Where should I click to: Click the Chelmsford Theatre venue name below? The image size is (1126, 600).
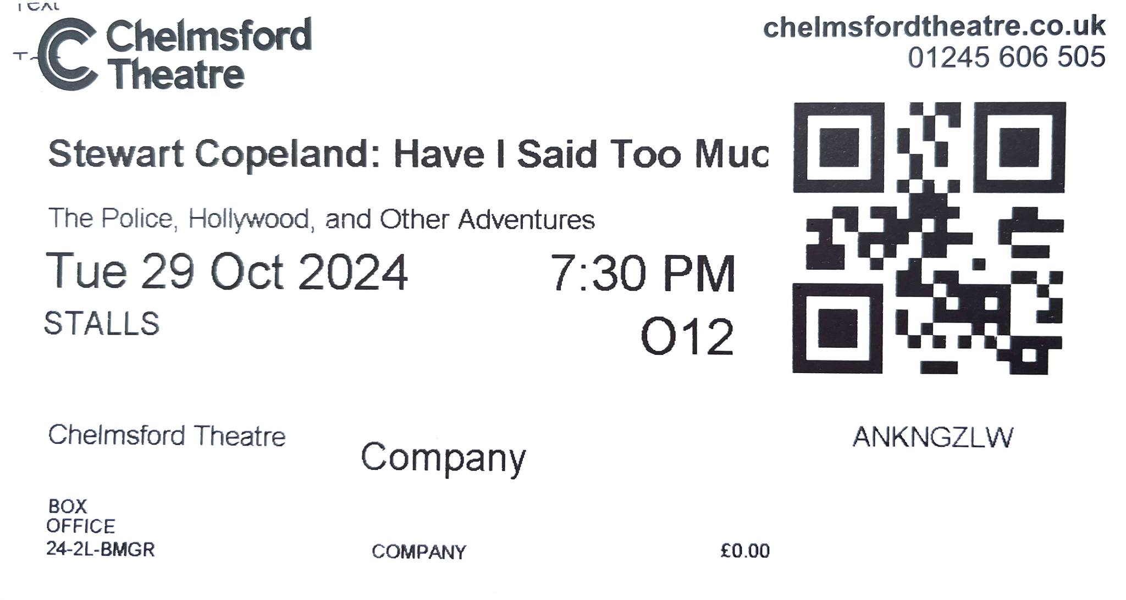(167, 436)
